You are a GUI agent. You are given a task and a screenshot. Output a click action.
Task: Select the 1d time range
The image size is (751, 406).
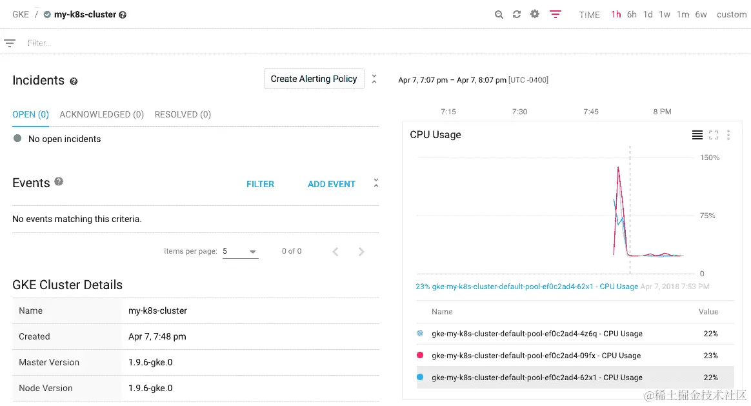click(648, 14)
